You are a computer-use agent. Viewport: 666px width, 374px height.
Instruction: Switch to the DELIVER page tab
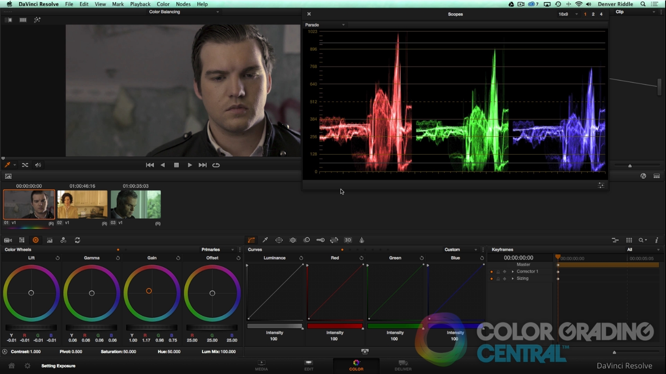(x=403, y=366)
